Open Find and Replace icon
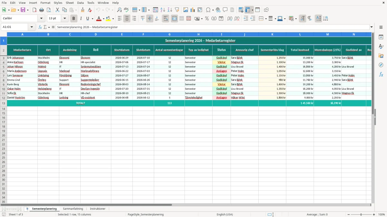The image size is (387, 217). coord(119,10)
